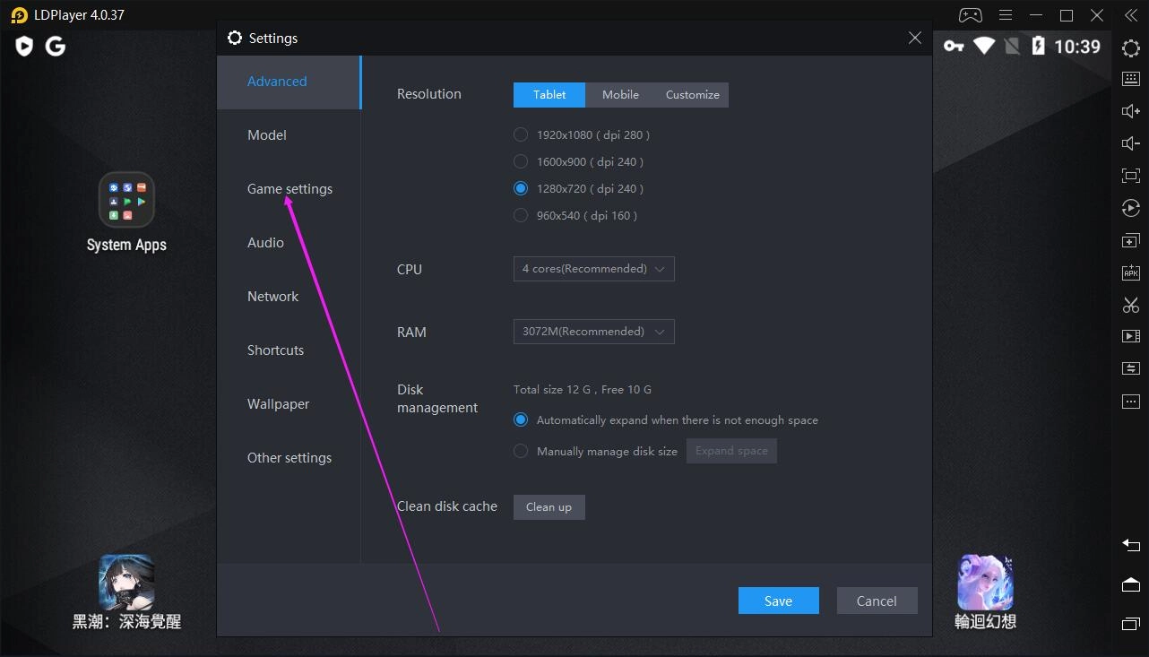
Task: Click the scissors screenshot icon
Action: (1130, 305)
